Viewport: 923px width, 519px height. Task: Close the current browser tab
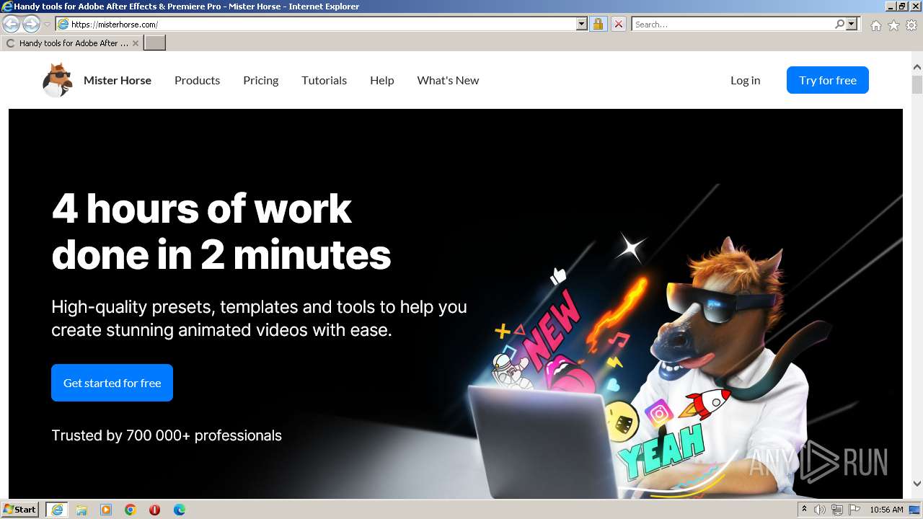(135, 43)
